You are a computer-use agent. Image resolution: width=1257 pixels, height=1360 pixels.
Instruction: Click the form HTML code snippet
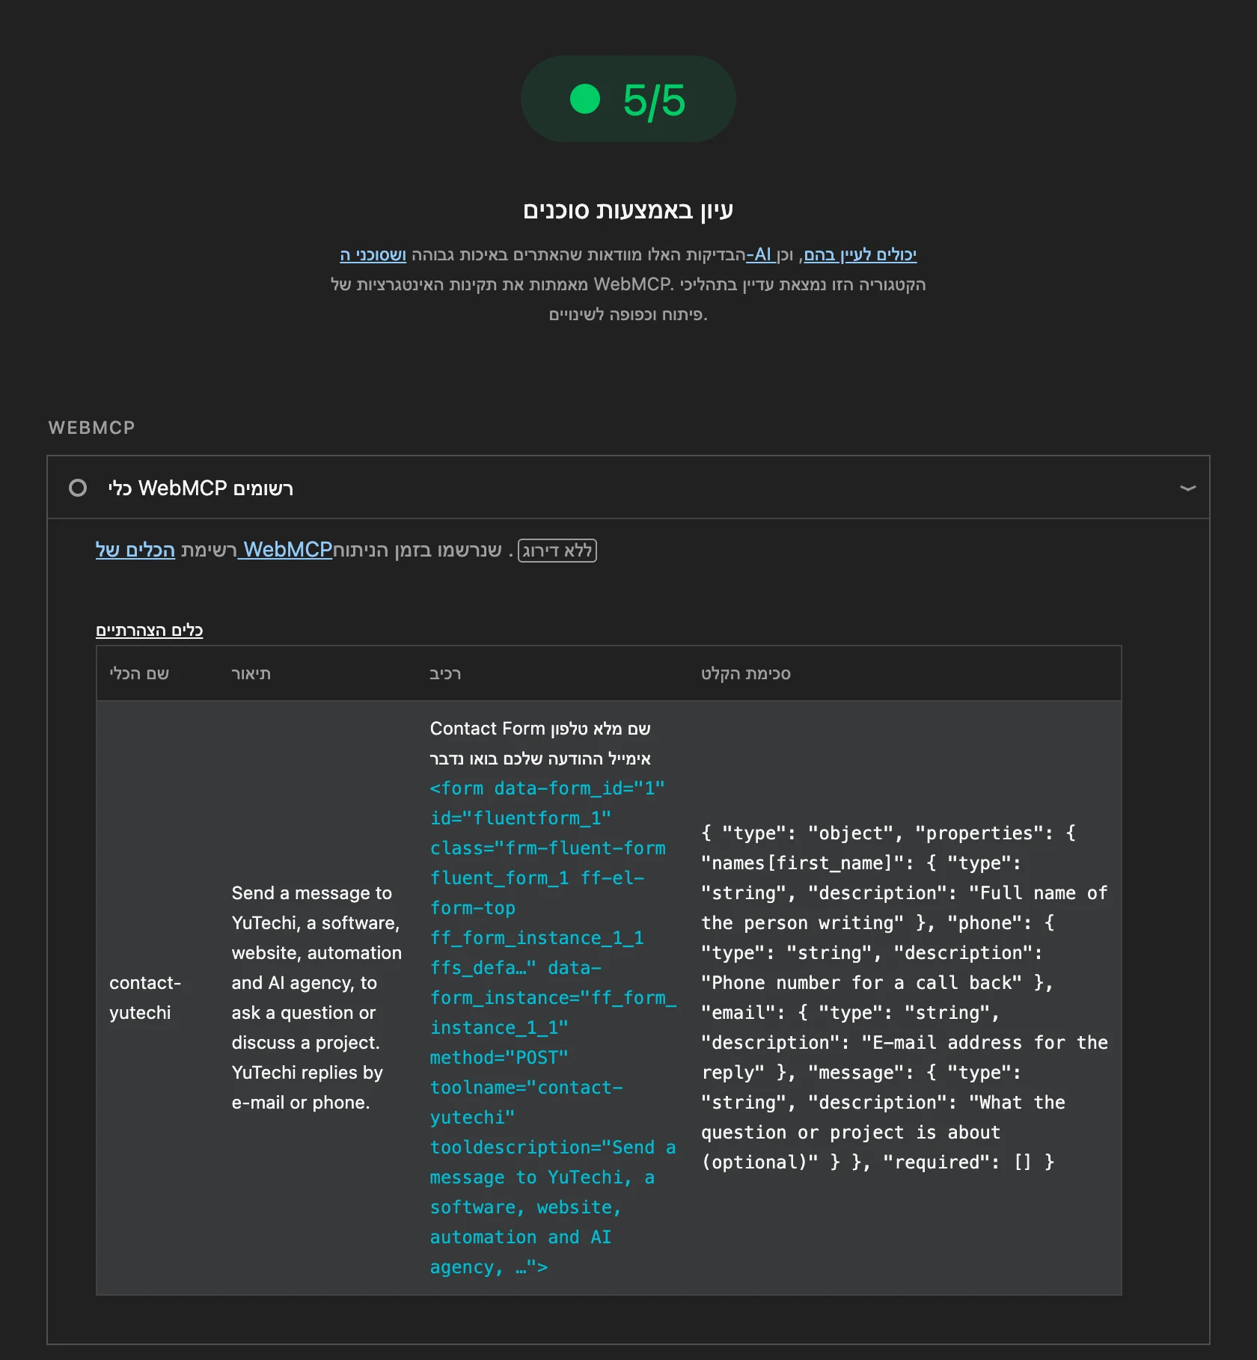552,1028
